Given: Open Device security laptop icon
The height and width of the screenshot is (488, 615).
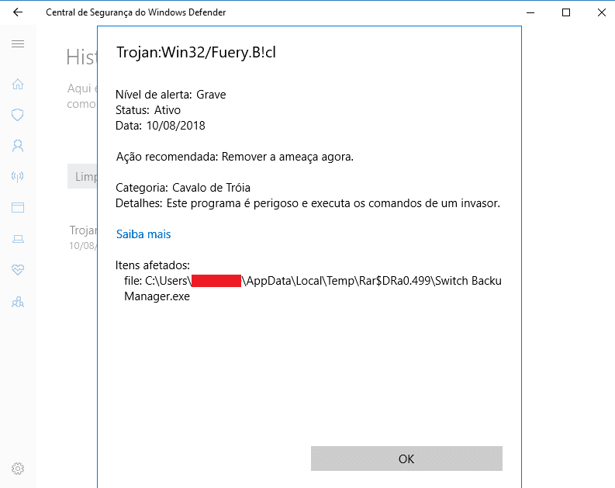Looking at the screenshot, I should point(18,238).
